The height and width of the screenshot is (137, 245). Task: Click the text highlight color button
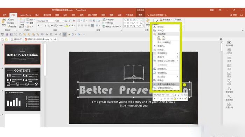click(x=67, y=25)
